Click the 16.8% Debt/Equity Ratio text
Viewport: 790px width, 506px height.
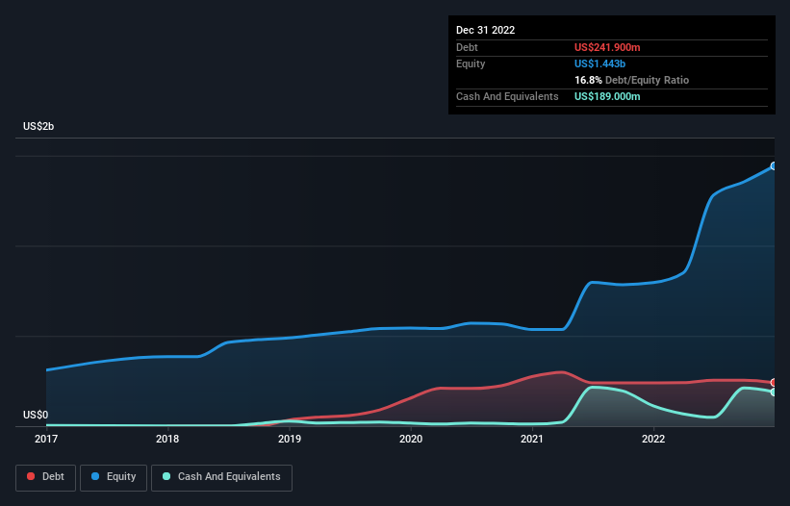pos(631,80)
